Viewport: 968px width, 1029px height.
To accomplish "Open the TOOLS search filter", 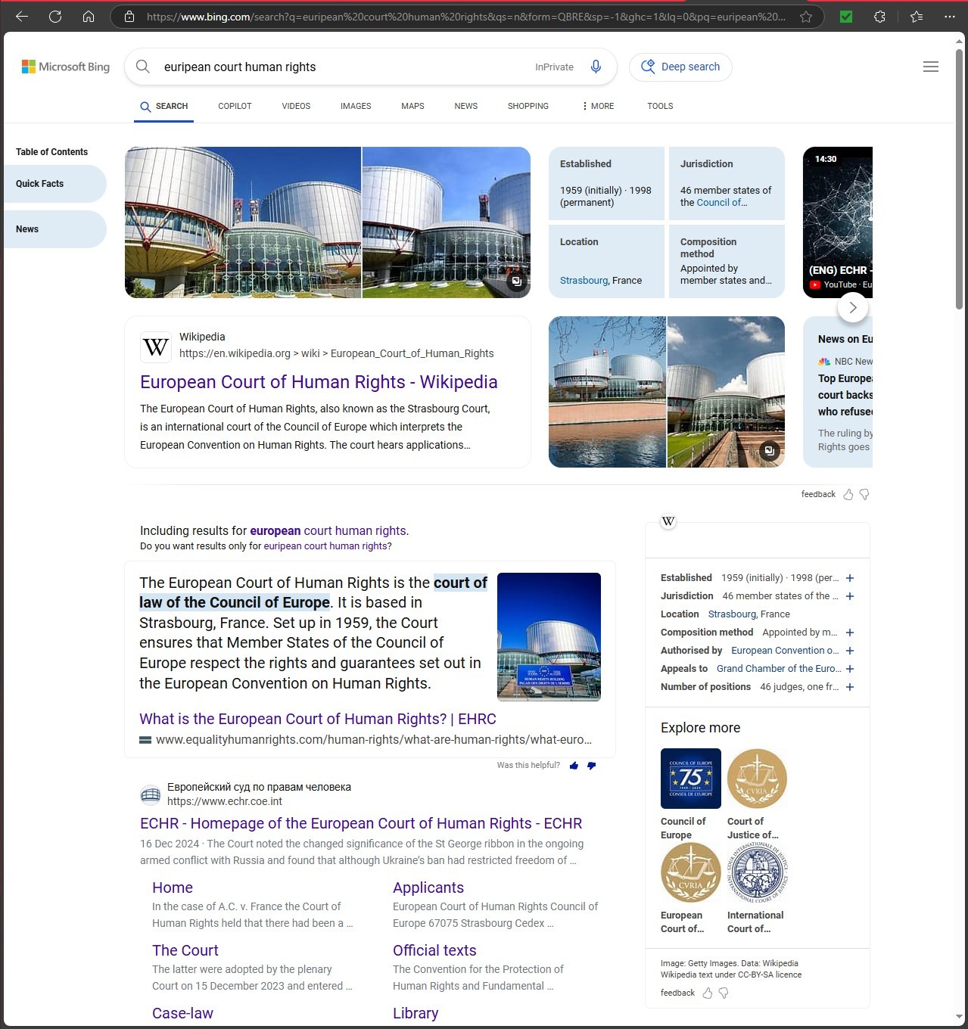I will pos(660,106).
